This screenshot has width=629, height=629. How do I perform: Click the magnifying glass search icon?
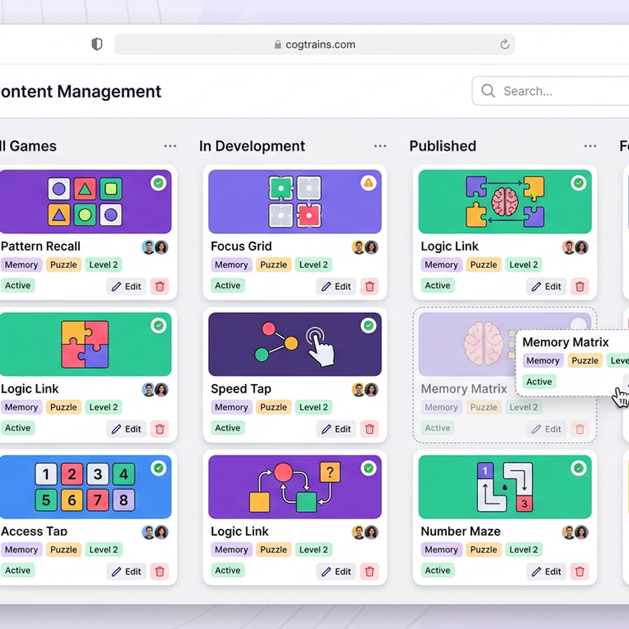click(x=488, y=91)
